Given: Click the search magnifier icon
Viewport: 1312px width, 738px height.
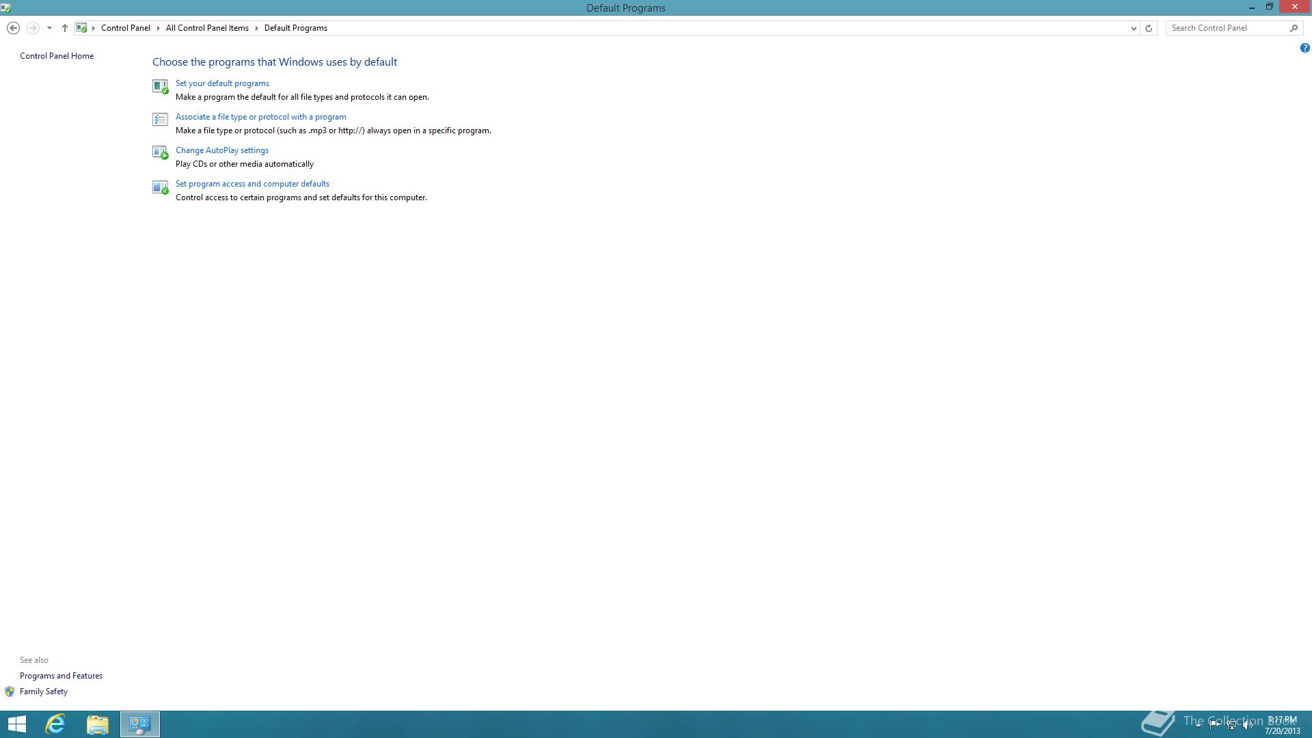Looking at the screenshot, I should (1294, 28).
